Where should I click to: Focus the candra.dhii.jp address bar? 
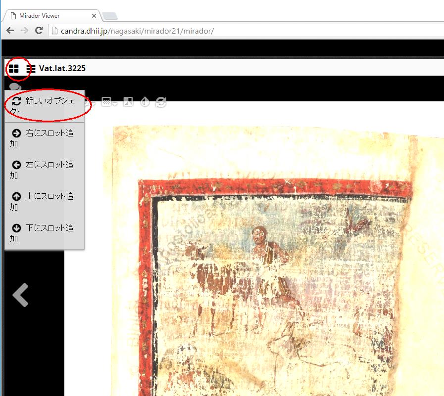click(x=247, y=31)
